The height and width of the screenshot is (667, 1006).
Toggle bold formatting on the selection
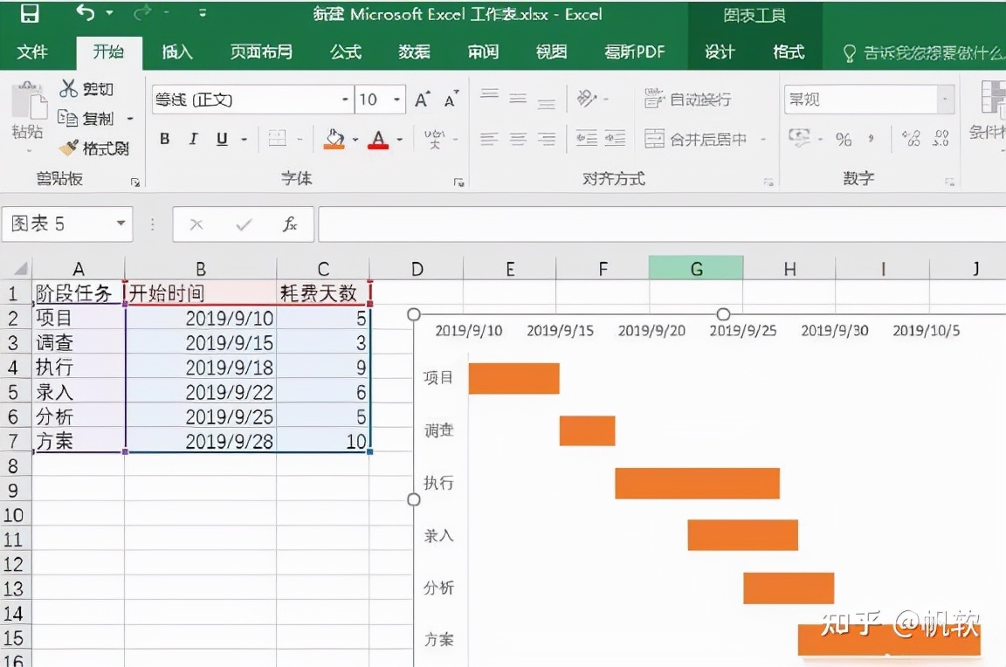165,139
